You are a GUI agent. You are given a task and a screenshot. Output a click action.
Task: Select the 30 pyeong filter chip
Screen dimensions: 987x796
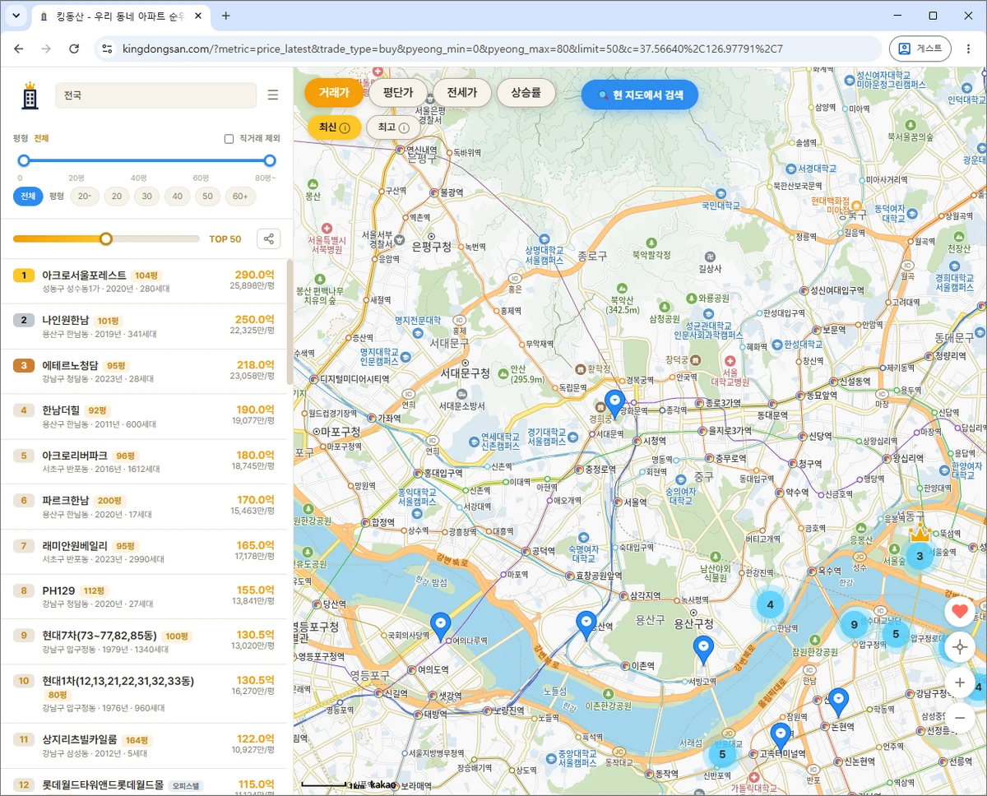tap(146, 197)
